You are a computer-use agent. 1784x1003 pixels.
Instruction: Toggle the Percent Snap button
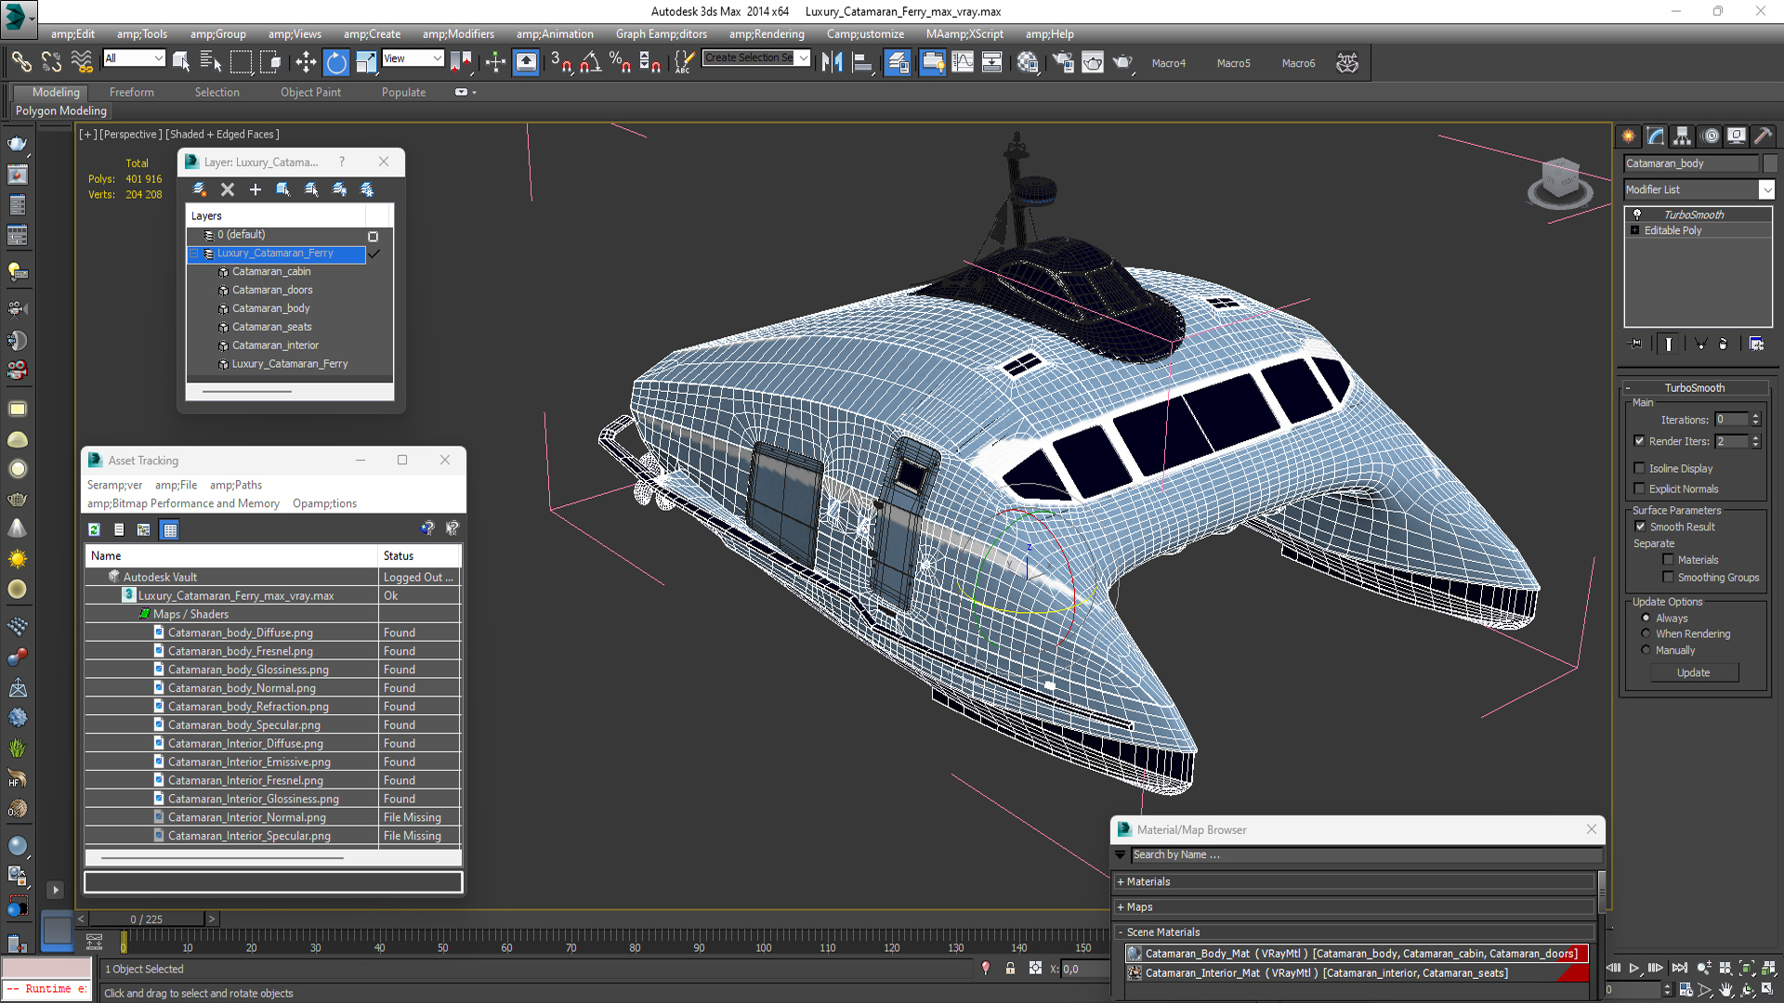(620, 62)
